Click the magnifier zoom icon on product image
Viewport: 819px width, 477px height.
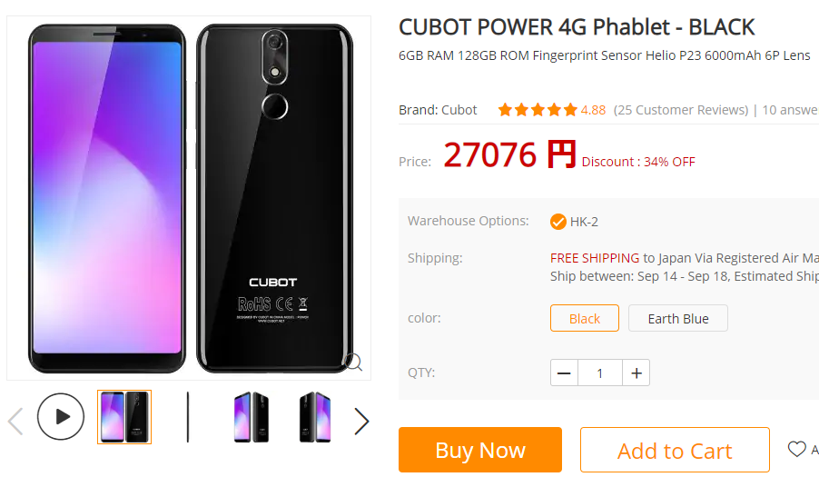click(353, 362)
